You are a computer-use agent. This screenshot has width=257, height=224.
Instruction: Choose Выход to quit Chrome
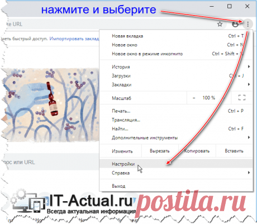pos(176,186)
